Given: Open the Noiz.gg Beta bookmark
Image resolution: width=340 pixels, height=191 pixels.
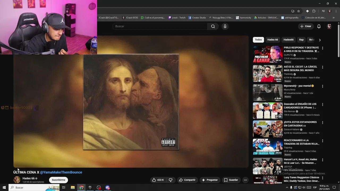Looking at the screenshot, I should 220,18.
